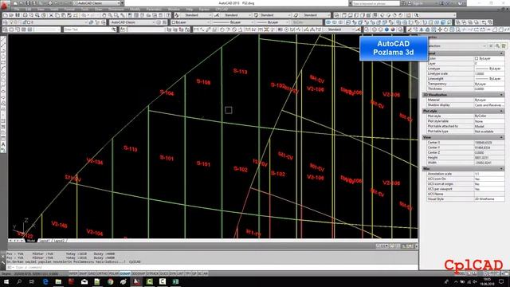Viewport: 510px width, 287px height.
Task: Select the Line tool in Draw toolbar
Action: [3, 39]
